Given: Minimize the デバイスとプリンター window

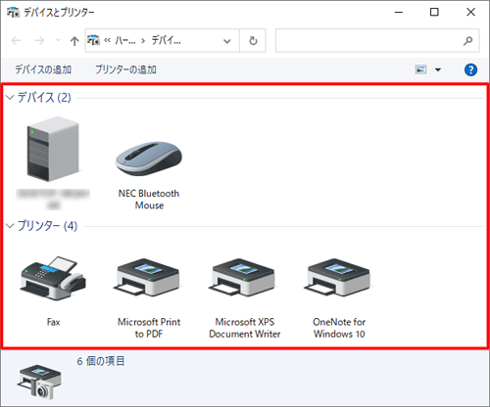Looking at the screenshot, I should (x=399, y=13).
